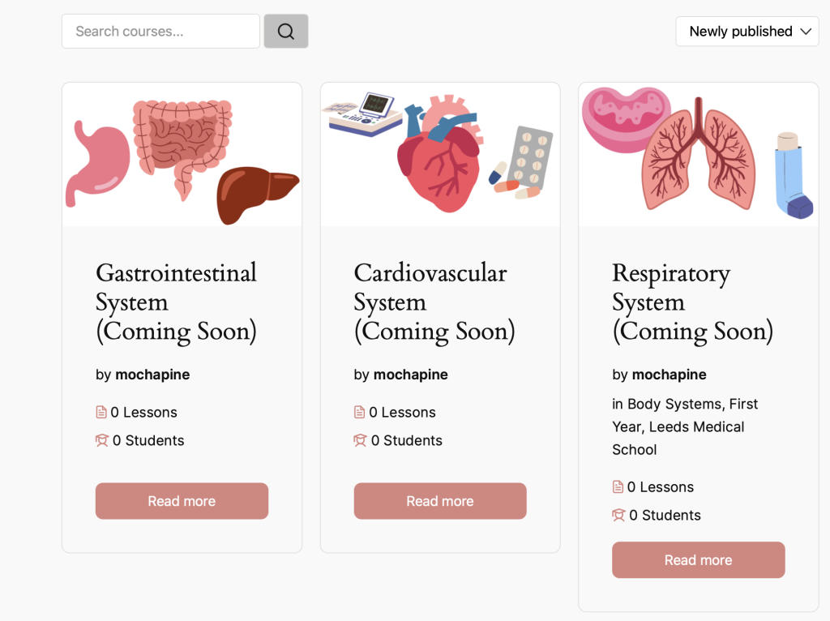
Task: Click the heart and pills course thumbnail
Action: [x=440, y=155]
